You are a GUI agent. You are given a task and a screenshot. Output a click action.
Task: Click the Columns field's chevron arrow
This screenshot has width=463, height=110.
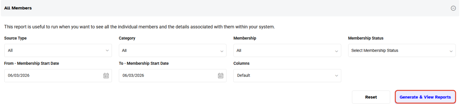click(337, 76)
